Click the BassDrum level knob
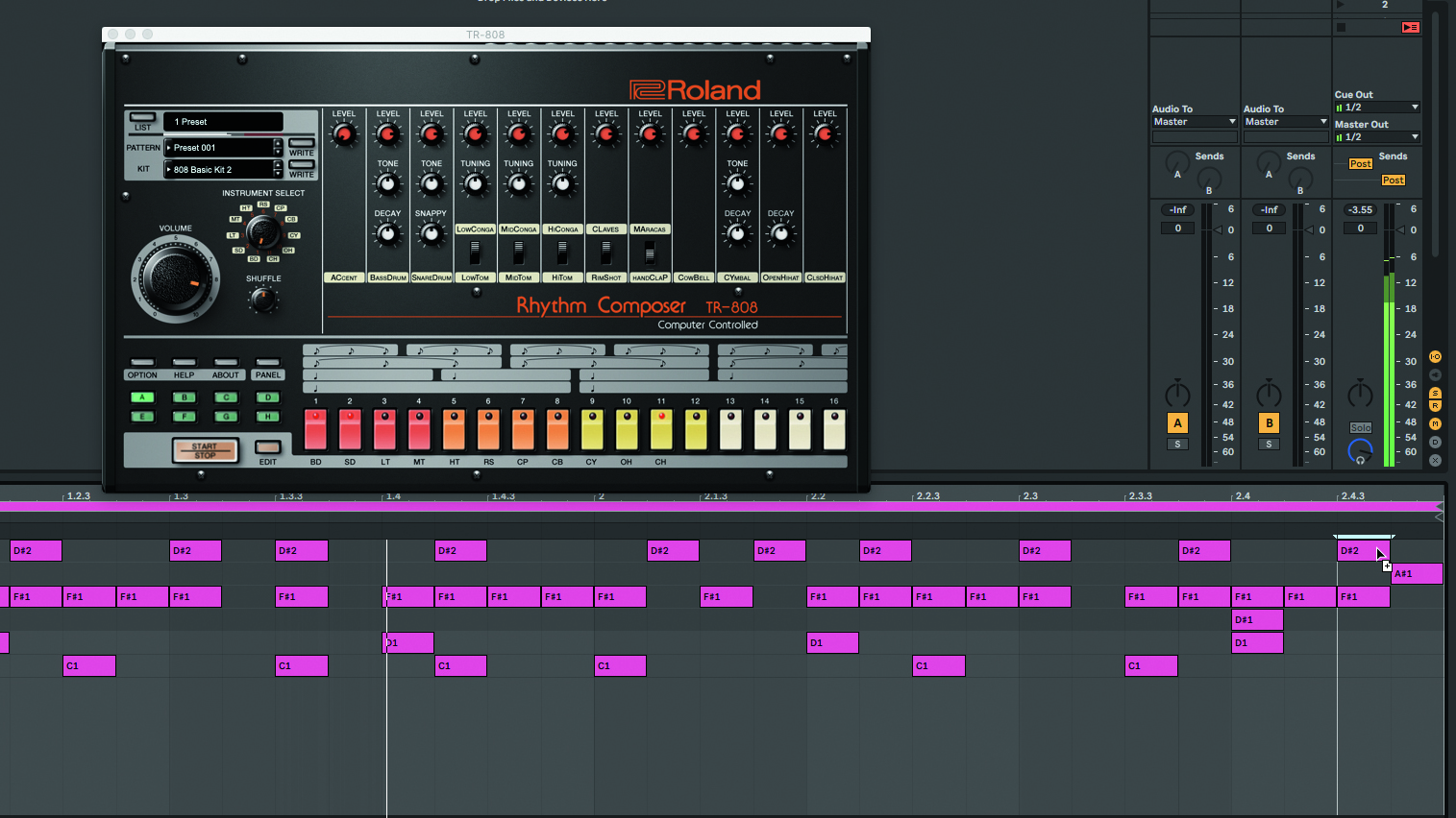The width and height of the screenshot is (1456, 818). [x=388, y=135]
